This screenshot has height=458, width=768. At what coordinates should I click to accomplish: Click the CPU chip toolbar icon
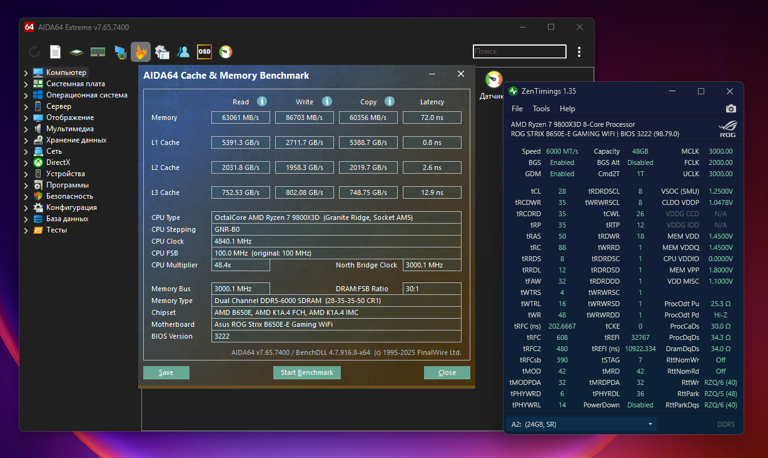[x=76, y=52]
